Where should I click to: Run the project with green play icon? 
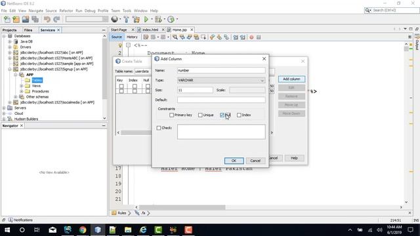coord(146,19)
